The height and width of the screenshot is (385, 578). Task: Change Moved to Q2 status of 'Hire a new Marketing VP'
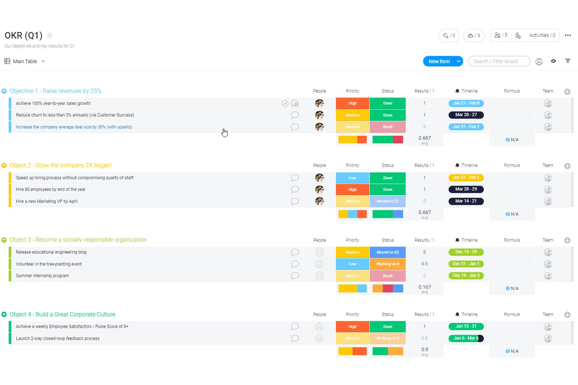tap(388, 201)
